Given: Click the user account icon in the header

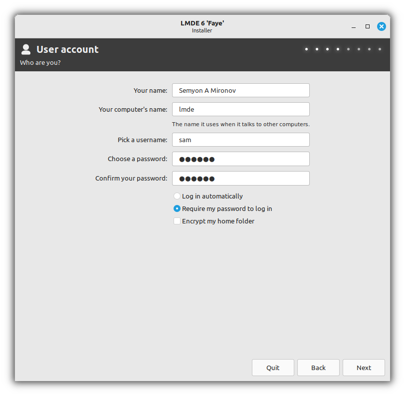Looking at the screenshot, I should point(25,49).
